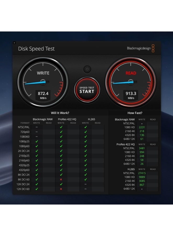Viewport: 173px width, 236px height.
Task: Click H.265 2160 4K value 3085
Action: point(142,181)
